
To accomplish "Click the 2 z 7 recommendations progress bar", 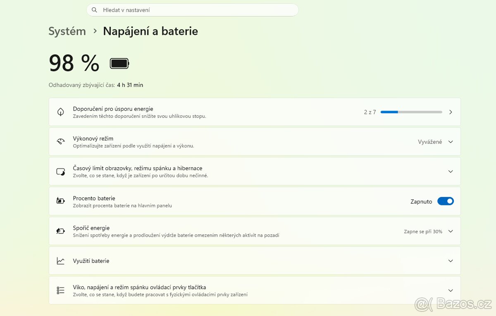I will 411,112.
